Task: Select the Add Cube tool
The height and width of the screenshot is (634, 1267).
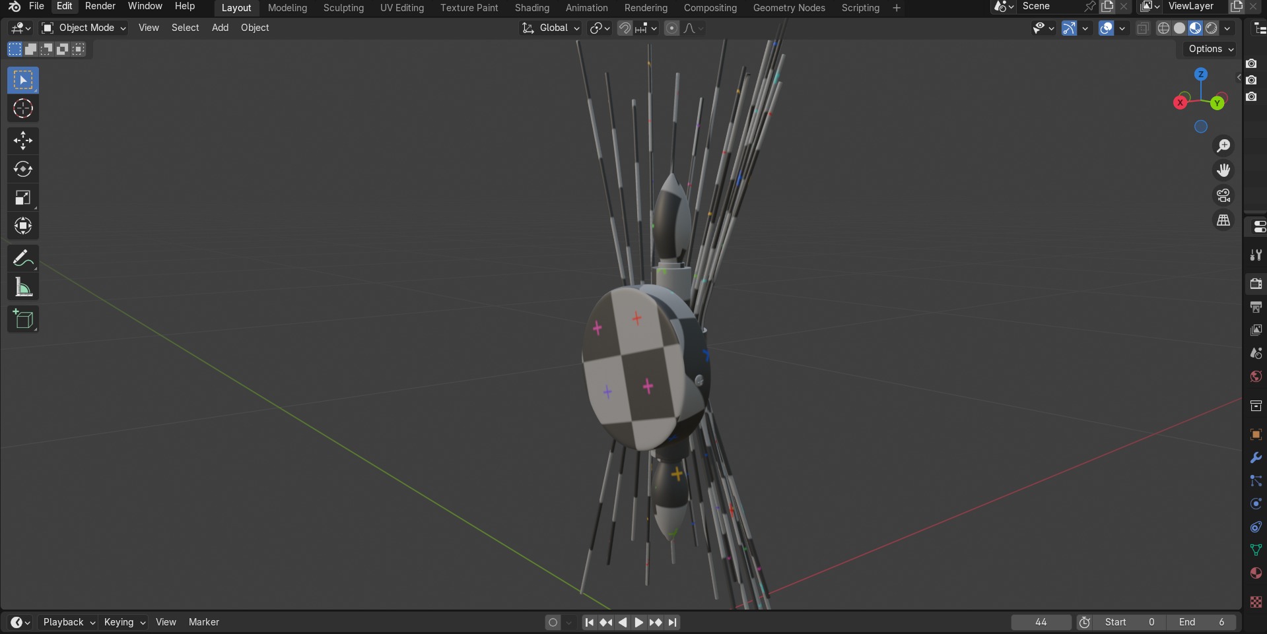Action: tap(23, 319)
